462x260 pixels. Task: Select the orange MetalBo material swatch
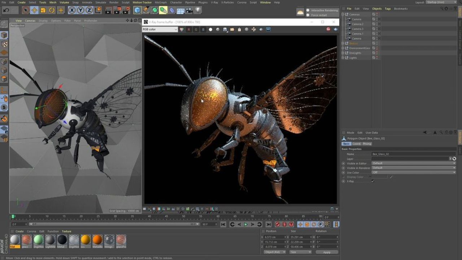(97, 240)
